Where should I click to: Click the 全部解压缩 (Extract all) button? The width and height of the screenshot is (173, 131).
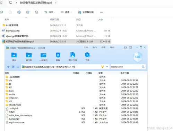click(86, 12)
